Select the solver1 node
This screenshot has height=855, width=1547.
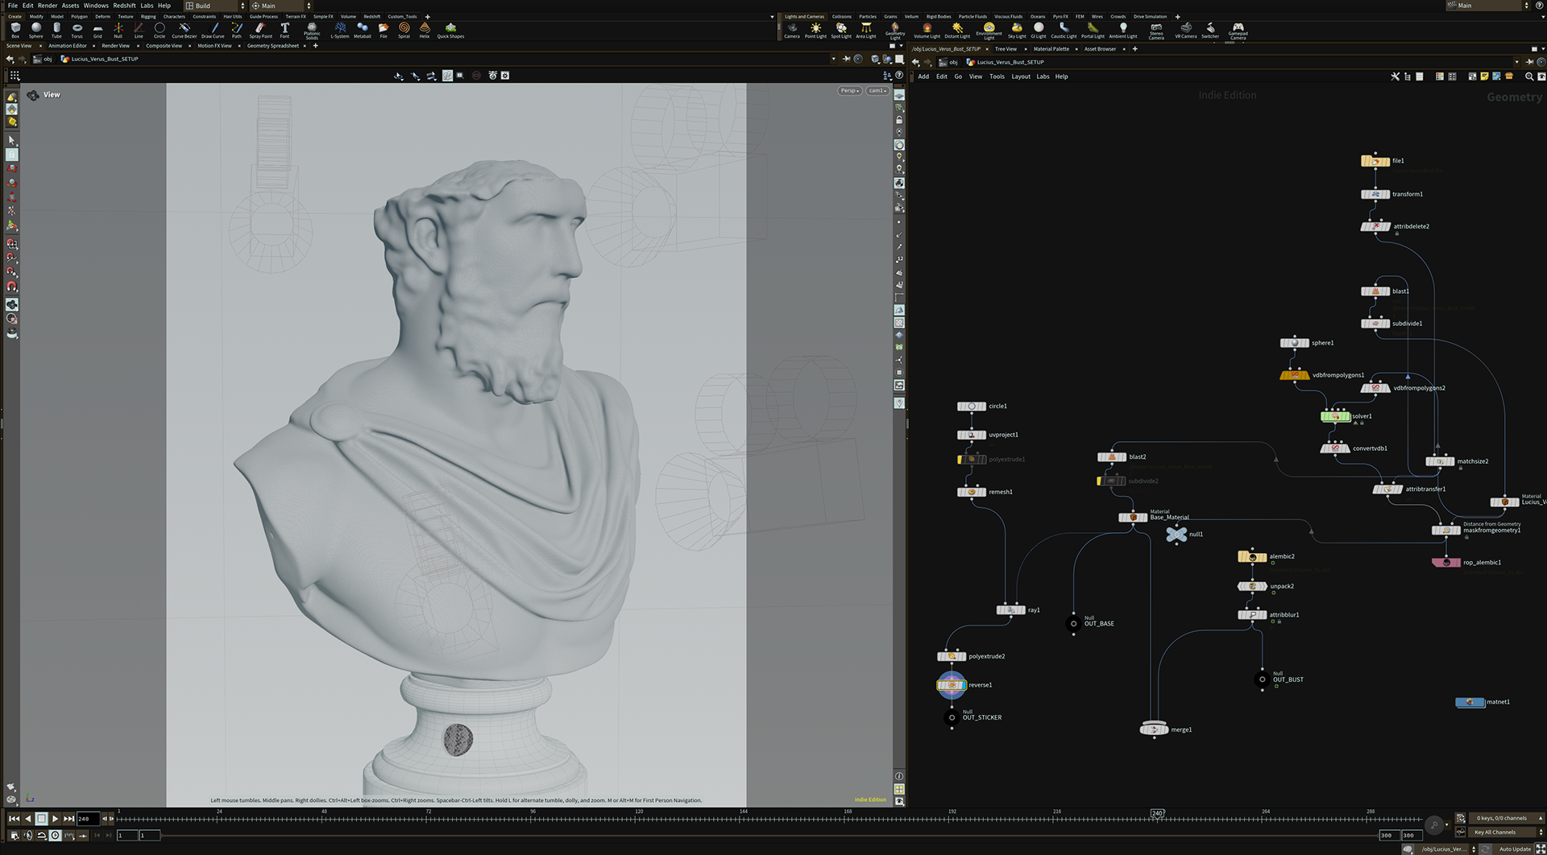tap(1335, 416)
